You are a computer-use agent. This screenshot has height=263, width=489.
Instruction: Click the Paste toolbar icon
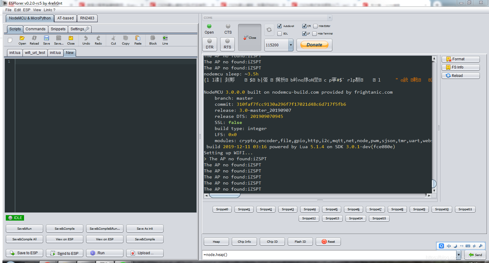click(138, 40)
